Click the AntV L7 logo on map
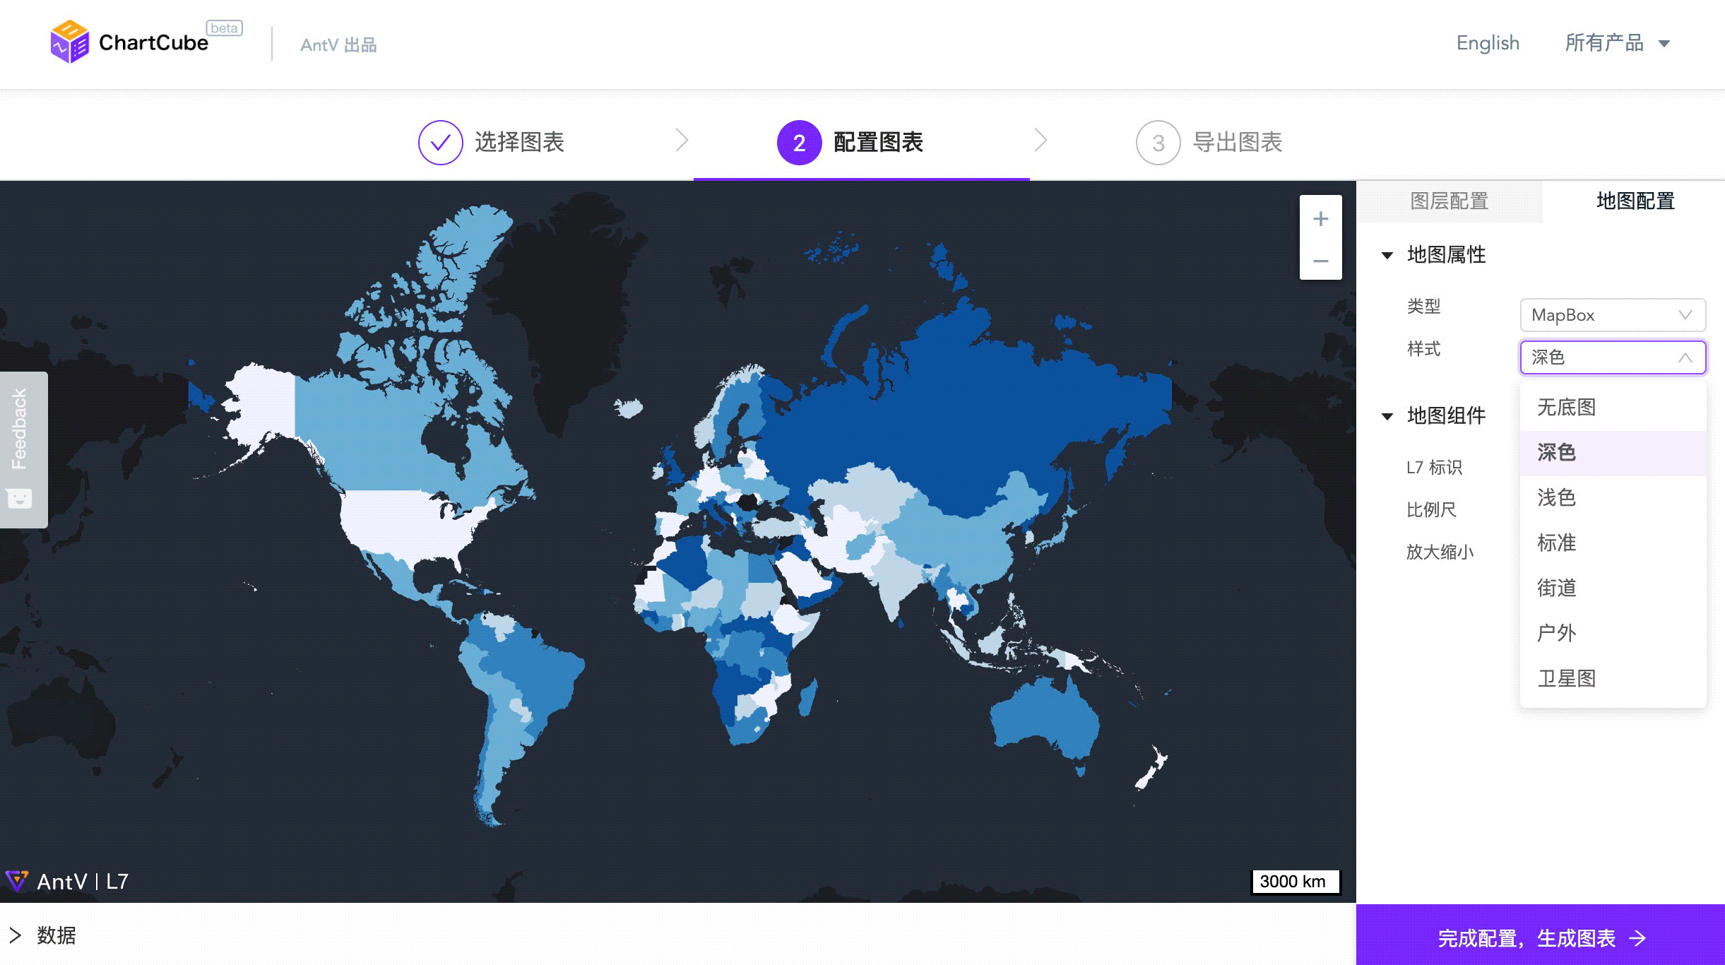 pyautogui.click(x=67, y=881)
